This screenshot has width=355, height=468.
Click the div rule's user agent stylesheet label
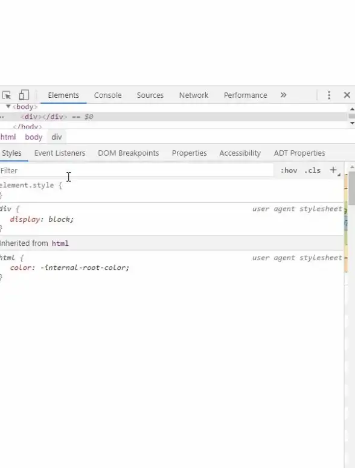pyautogui.click(x=297, y=208)
